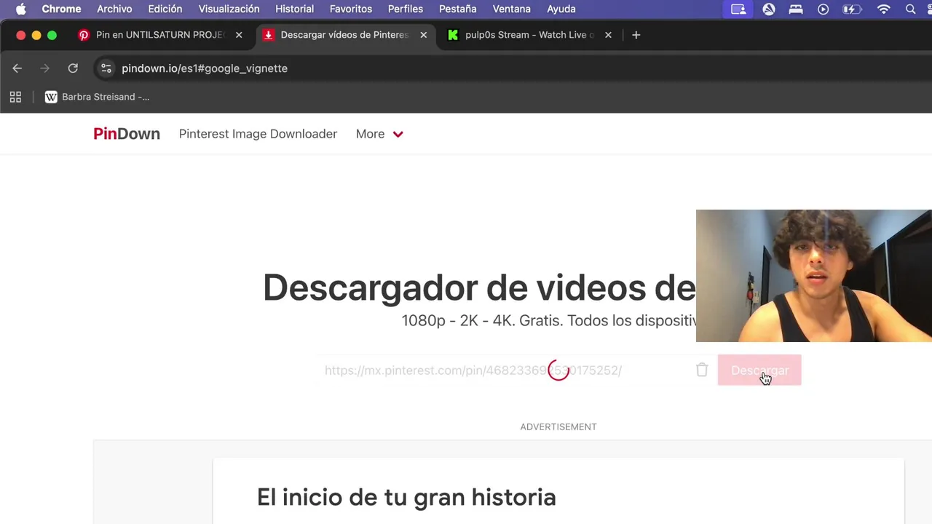
Task: Switch to the Descargar vídeos de Pinterest tab
Action: point(344,35)
